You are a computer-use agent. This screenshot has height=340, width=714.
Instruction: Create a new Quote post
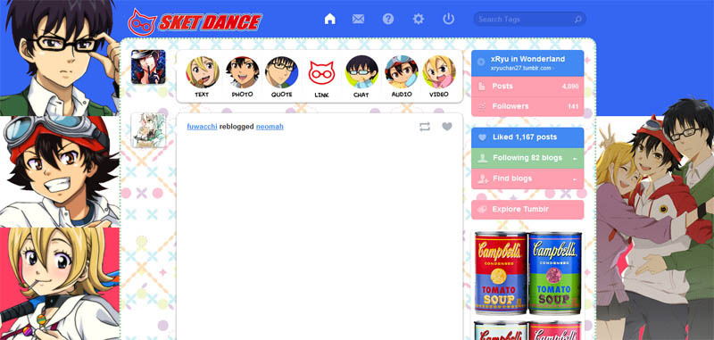(x=281, y=77)
